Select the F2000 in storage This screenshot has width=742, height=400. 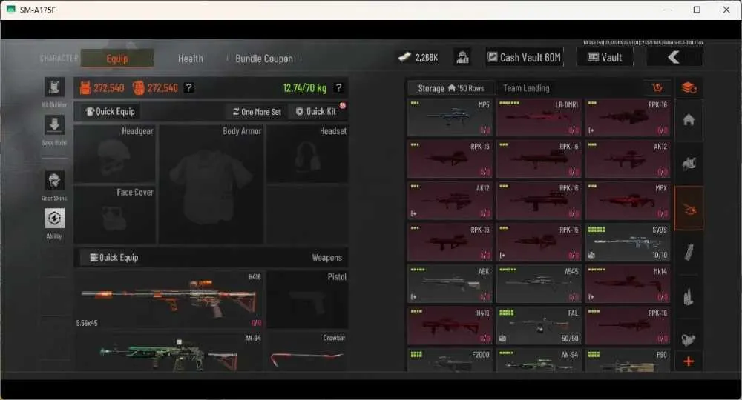[450, 360]
